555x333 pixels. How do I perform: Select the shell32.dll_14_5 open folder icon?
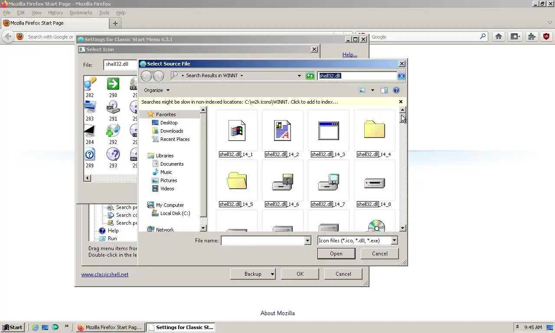[236, 184]
